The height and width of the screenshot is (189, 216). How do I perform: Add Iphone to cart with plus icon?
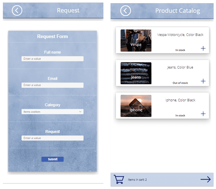[x=203, y=114]
